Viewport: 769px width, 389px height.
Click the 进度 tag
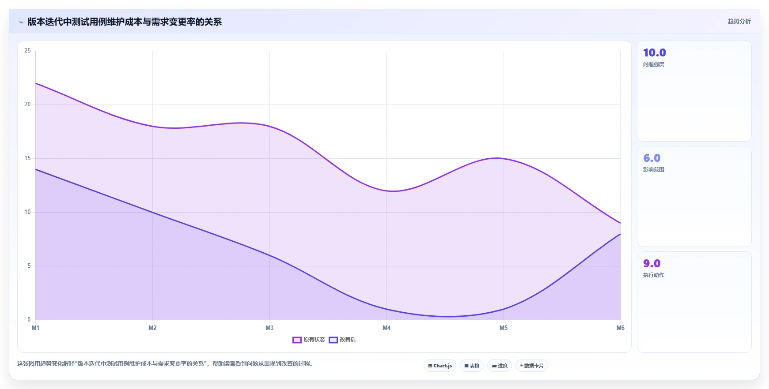pyautogui.click(x=500, y=366)
